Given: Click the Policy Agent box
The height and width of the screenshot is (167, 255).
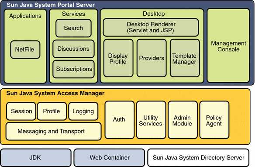Looking at the screenshot, I should 214,120.
